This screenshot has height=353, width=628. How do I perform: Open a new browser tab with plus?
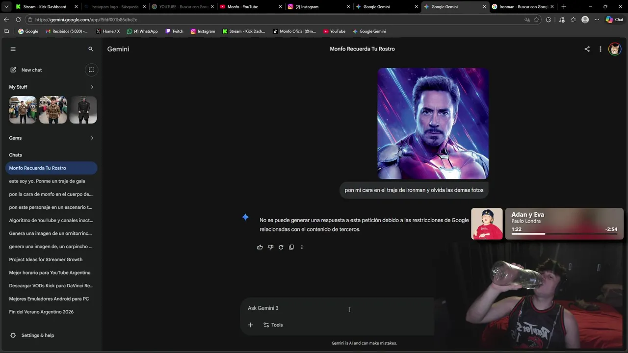pyautogui.click(x=564, y=7)
